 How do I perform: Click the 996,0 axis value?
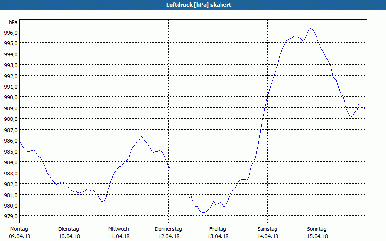(11, 32)
